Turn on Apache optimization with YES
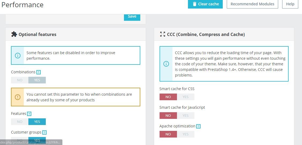The width and height of the screenshot is (302, 145). [x=186, y=134]
